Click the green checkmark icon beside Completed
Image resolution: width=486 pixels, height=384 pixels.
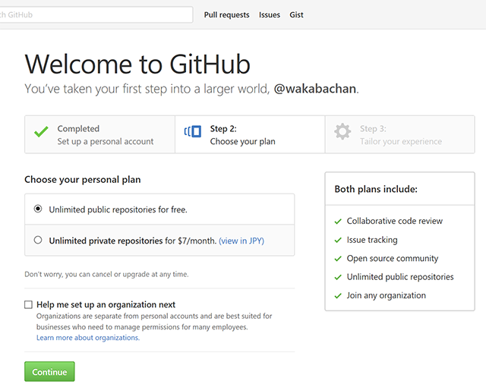41,131
